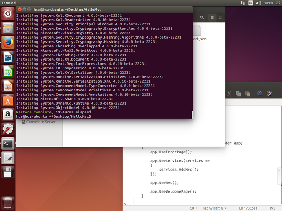Click the terminal prompt line hca@hca-ubuntu
This screenshot has width=282, height=211.
coord(53,116)
